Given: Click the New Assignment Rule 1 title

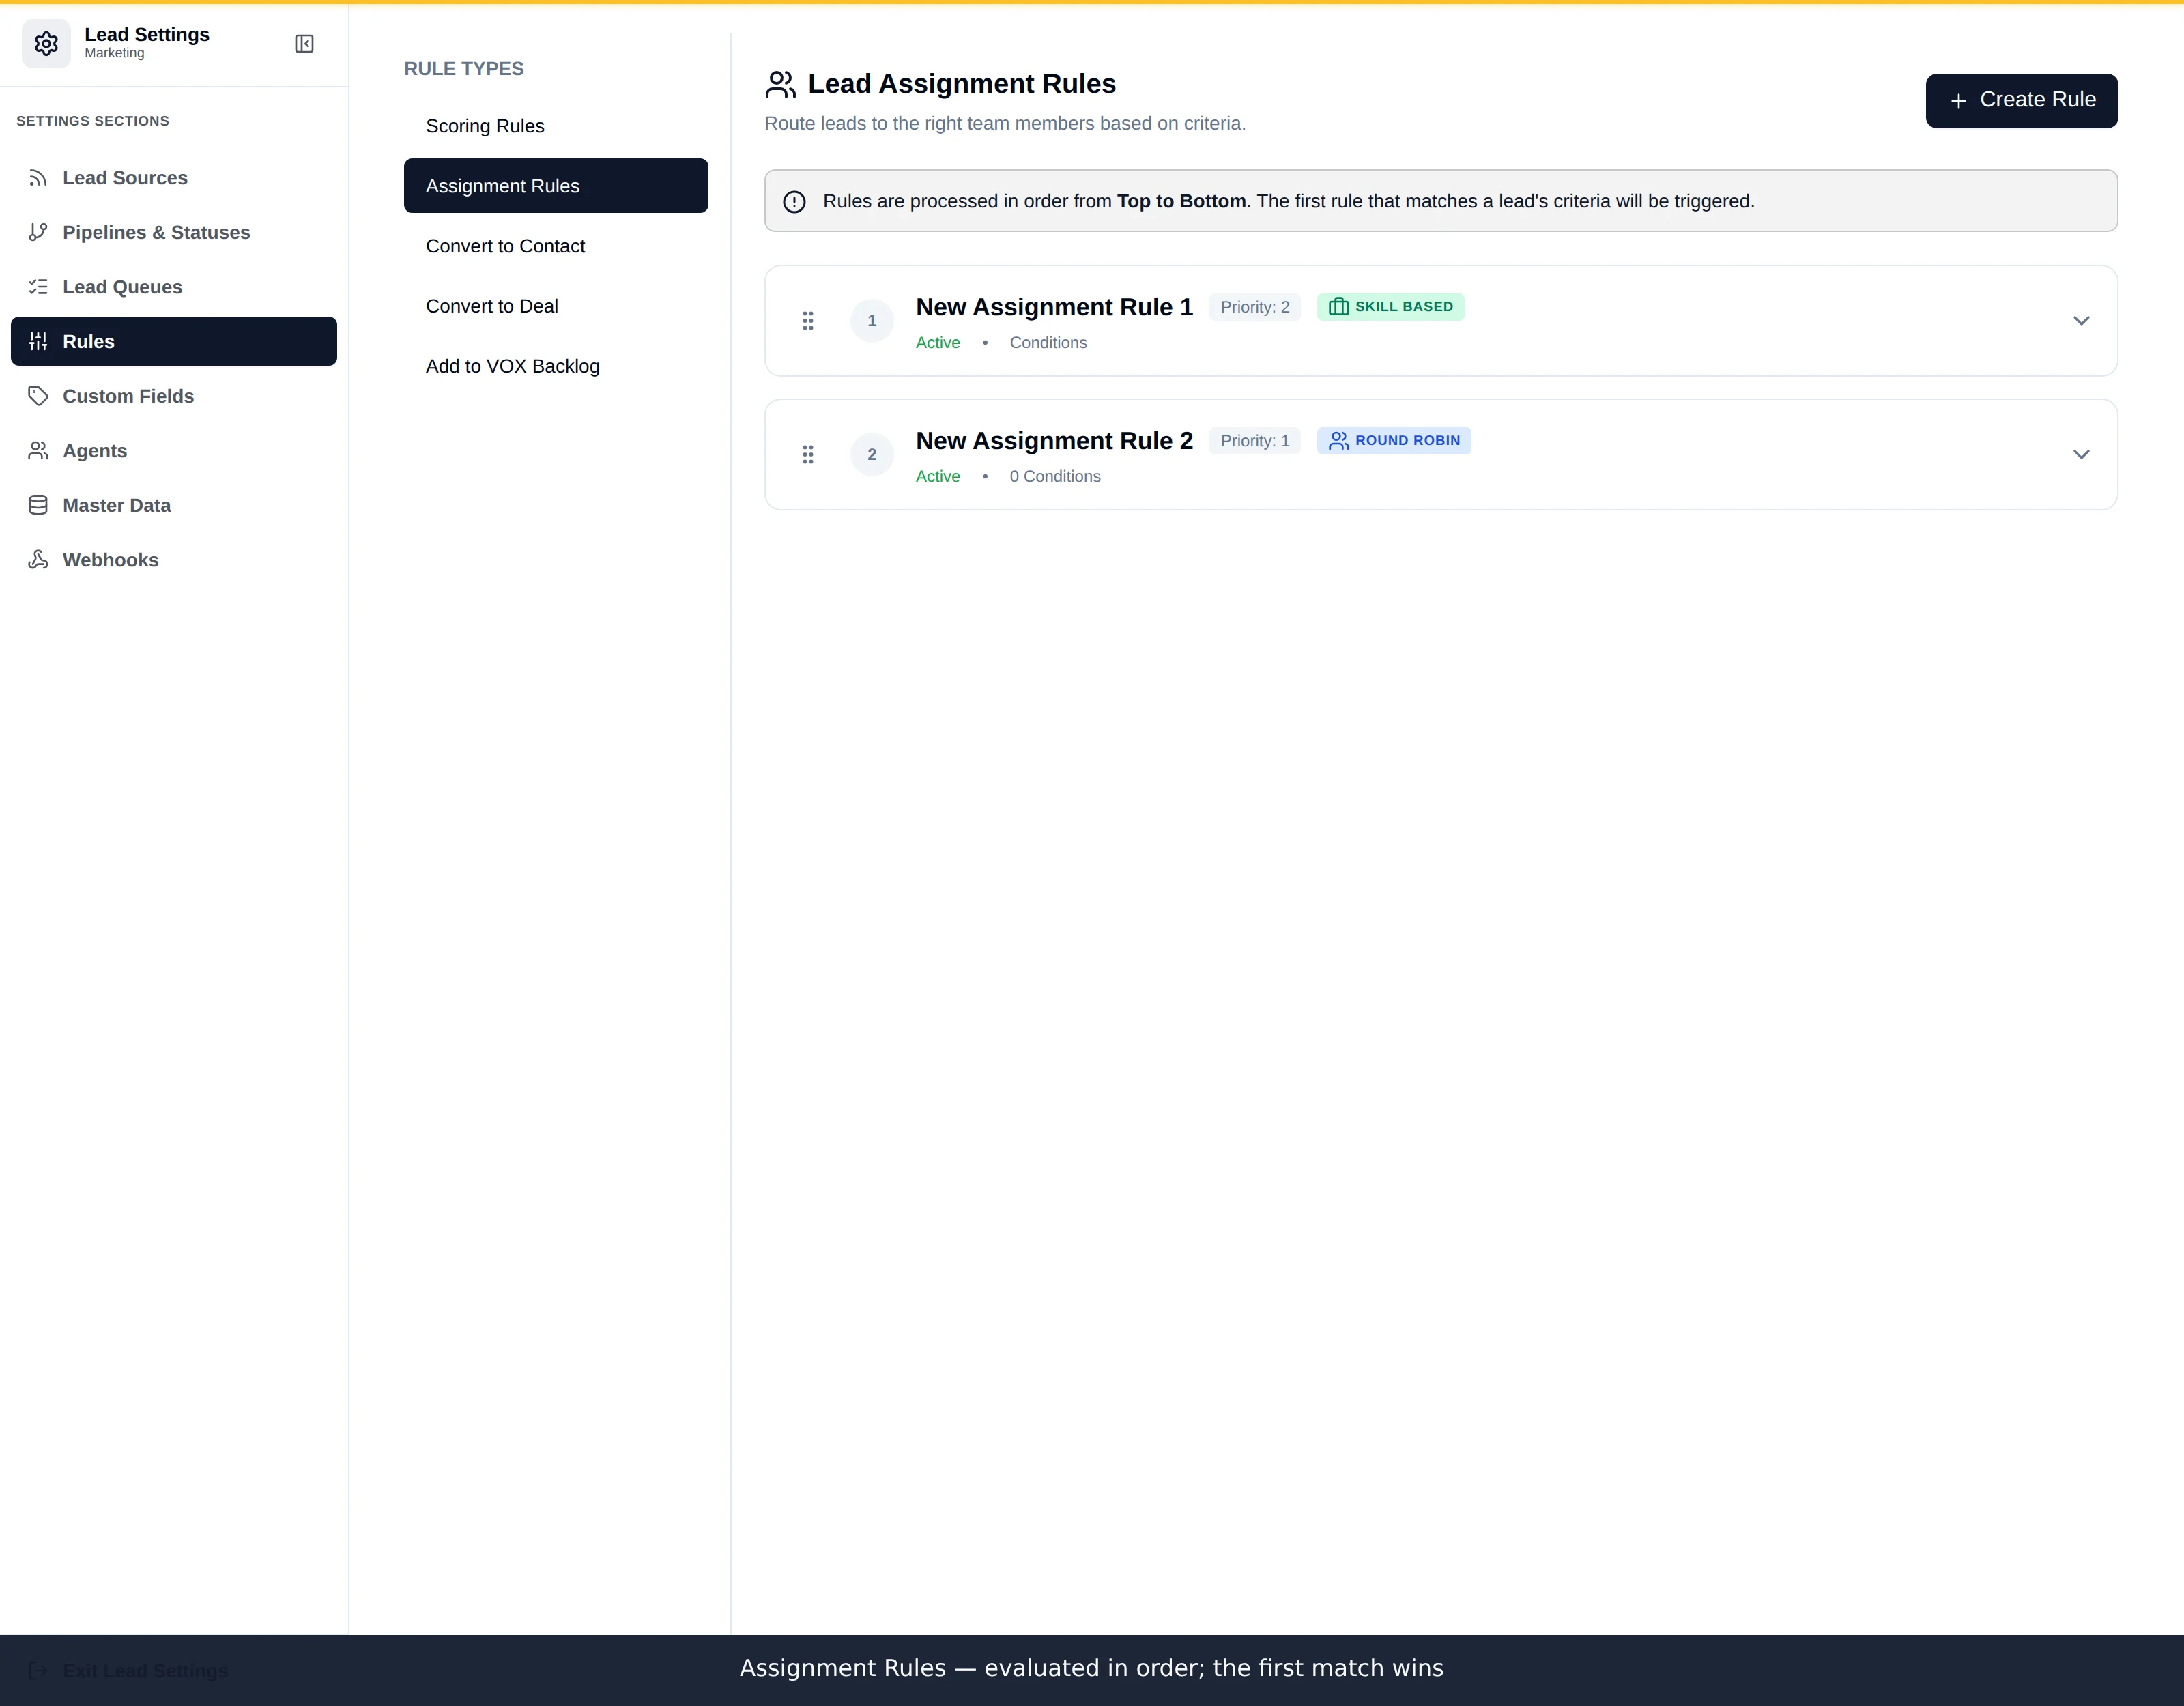Looking at the screenshot, I should click(1054, 307).
